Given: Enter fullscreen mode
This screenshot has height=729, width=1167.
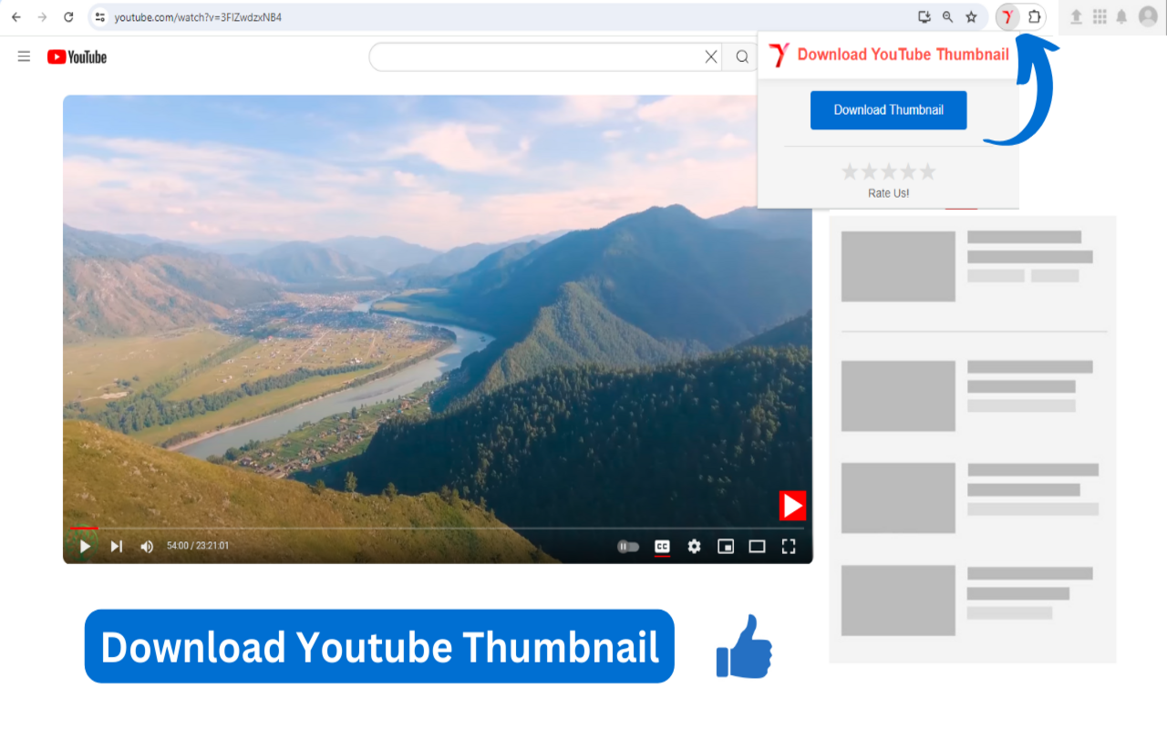Looking at the screenshot, I should (x=789, y=547).
